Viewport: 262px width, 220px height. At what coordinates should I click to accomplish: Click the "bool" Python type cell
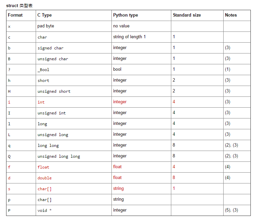117,69
